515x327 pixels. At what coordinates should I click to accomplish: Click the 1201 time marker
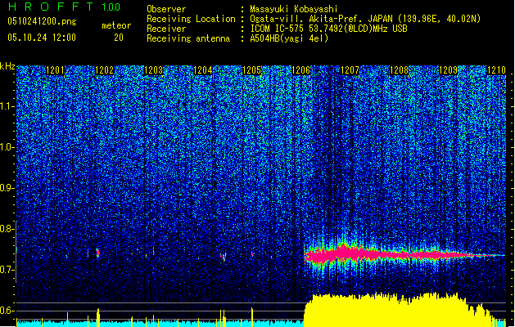coord(55,70)
